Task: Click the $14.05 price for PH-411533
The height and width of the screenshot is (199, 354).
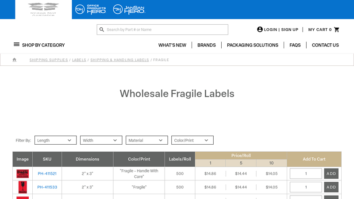Action: tap(272, 187)
